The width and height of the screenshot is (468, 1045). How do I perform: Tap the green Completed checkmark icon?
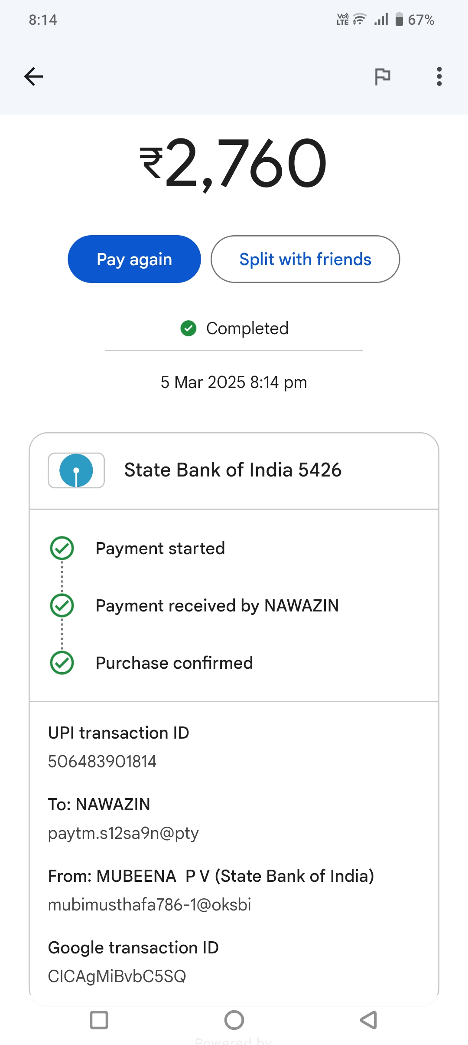pyautogui.click(x=188, y=329)
